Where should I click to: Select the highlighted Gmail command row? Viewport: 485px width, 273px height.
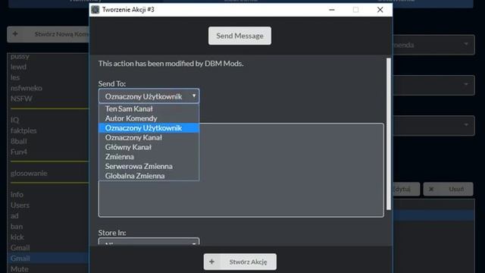click(x=48, y=258)
